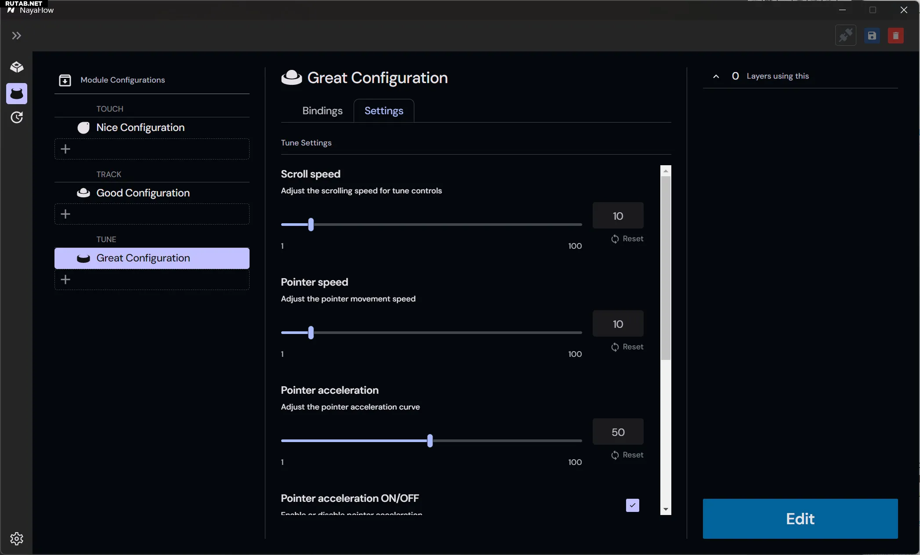Click the blue save icon in toolbar
The height and width of the screenshot is (555, 920).
[x=872, y=36]
